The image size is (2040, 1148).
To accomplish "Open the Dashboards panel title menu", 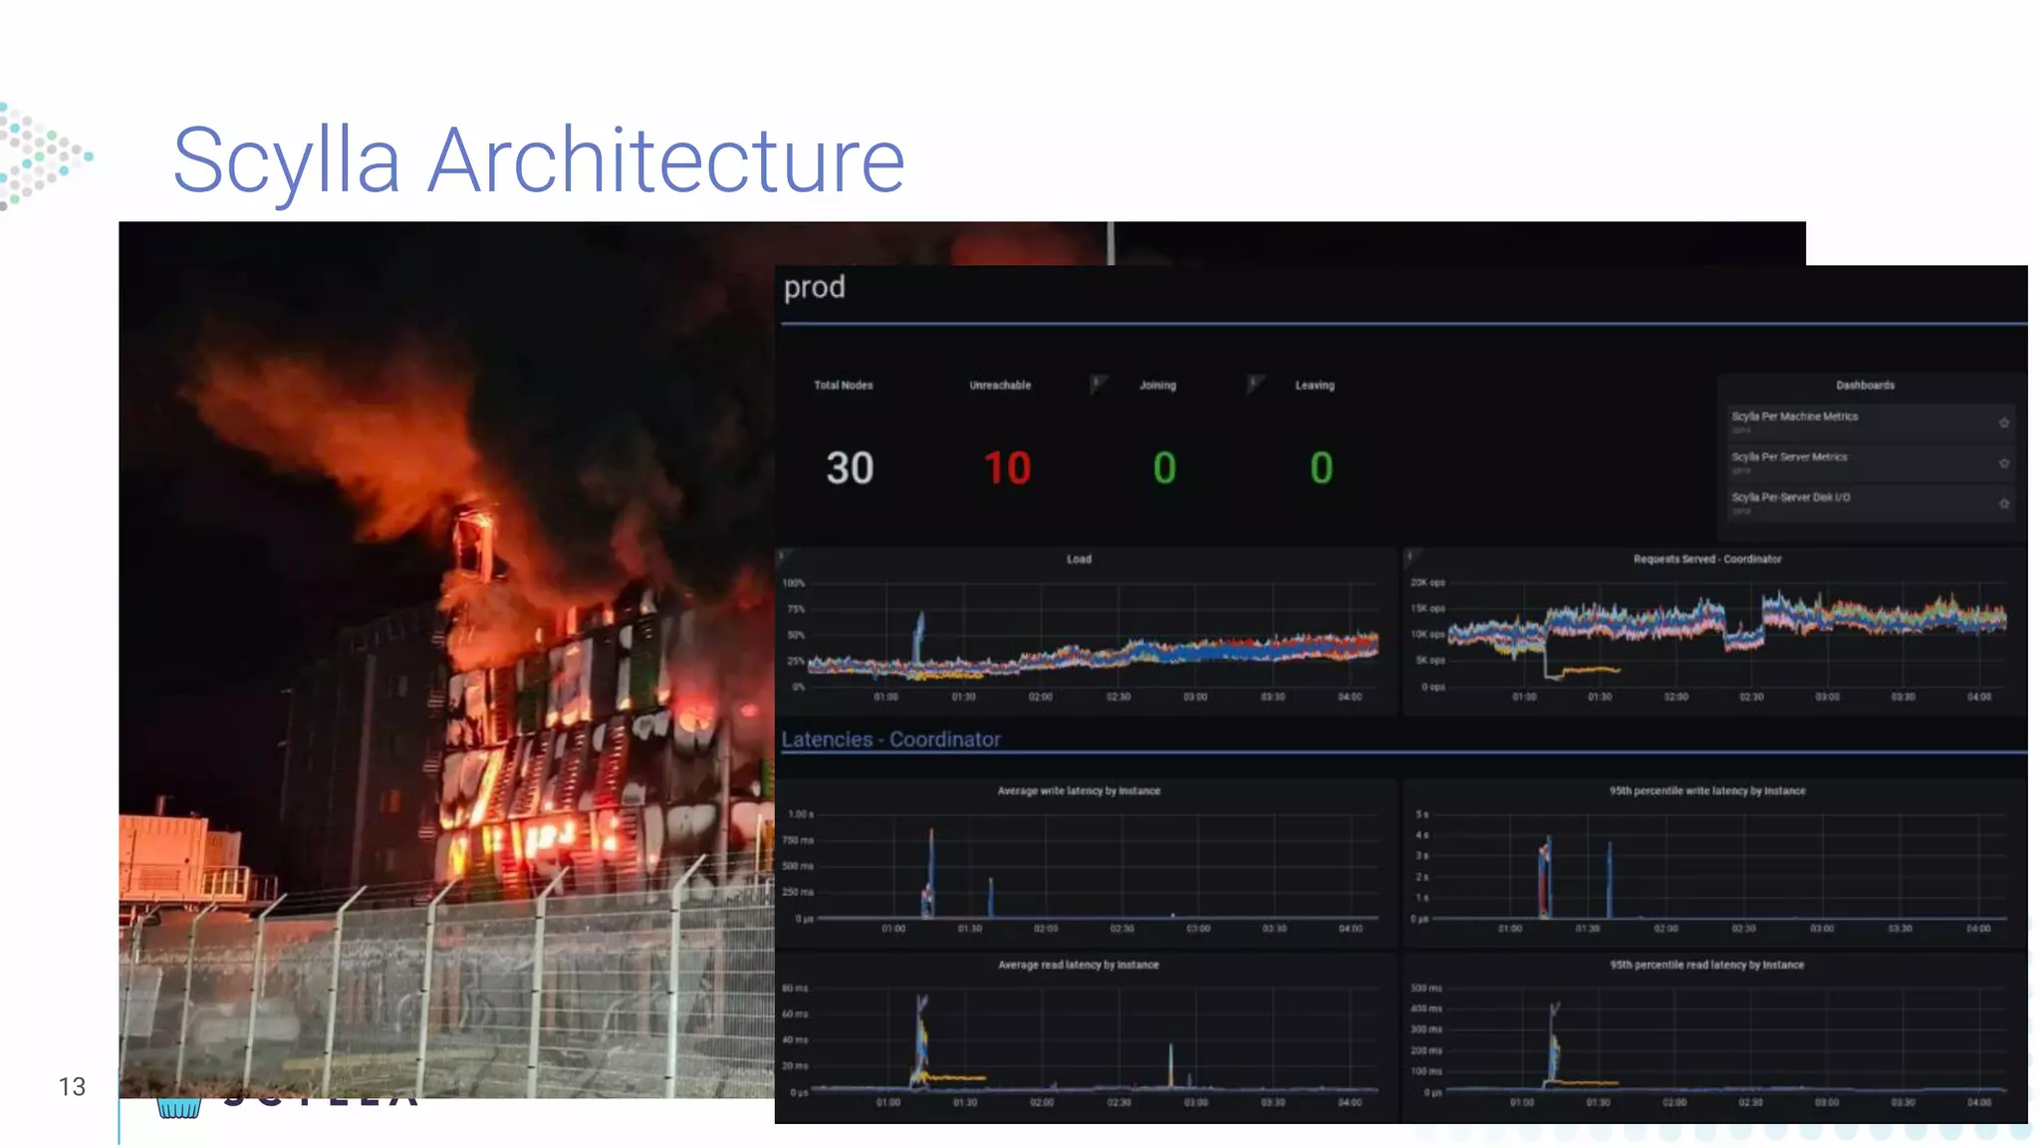I will 1865,386.
